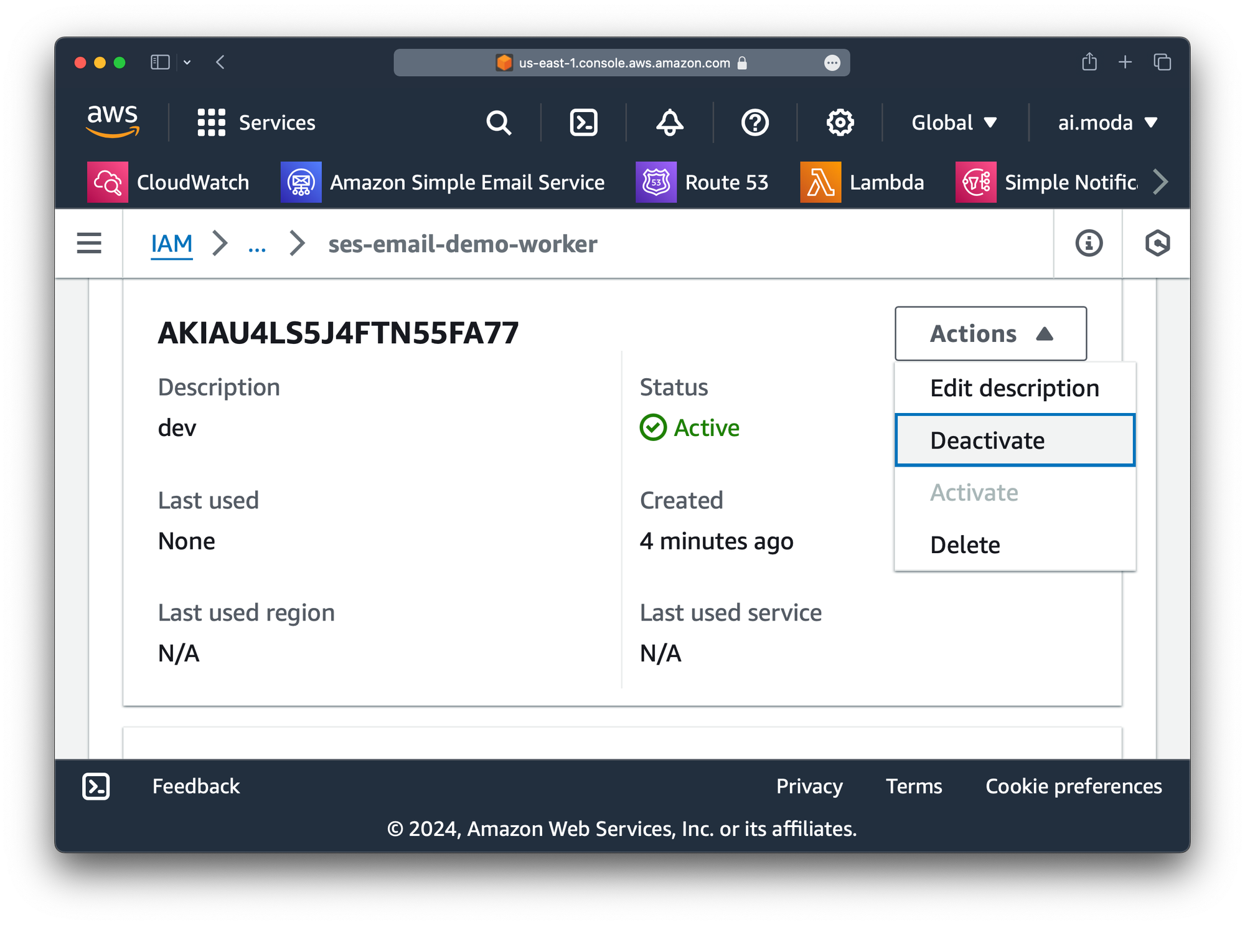Screen dimensions: 1245x925
Task: Choose Edit description menu item
Action: (x=1015, y=388)
